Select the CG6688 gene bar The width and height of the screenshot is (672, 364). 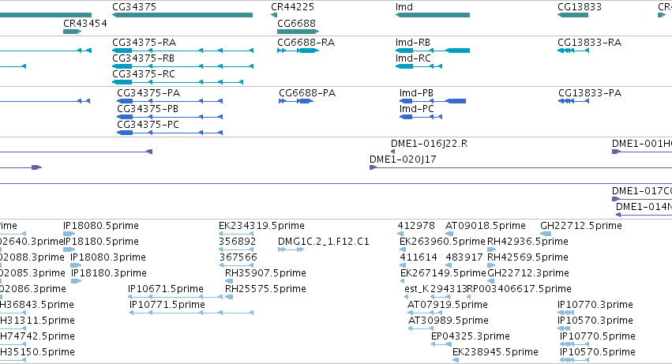[x=298, y=32]
